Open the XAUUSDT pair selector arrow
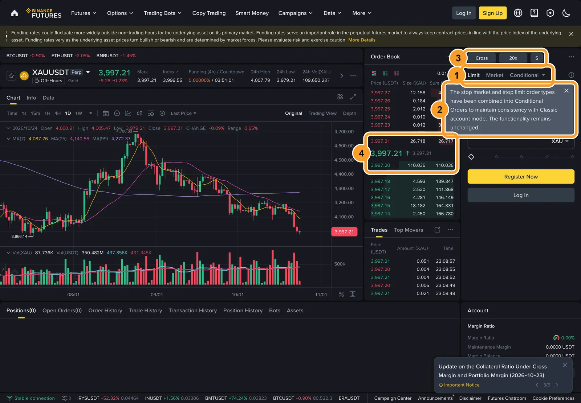The height and width of the screenshot is (403, 581). (x=88, y=72)
